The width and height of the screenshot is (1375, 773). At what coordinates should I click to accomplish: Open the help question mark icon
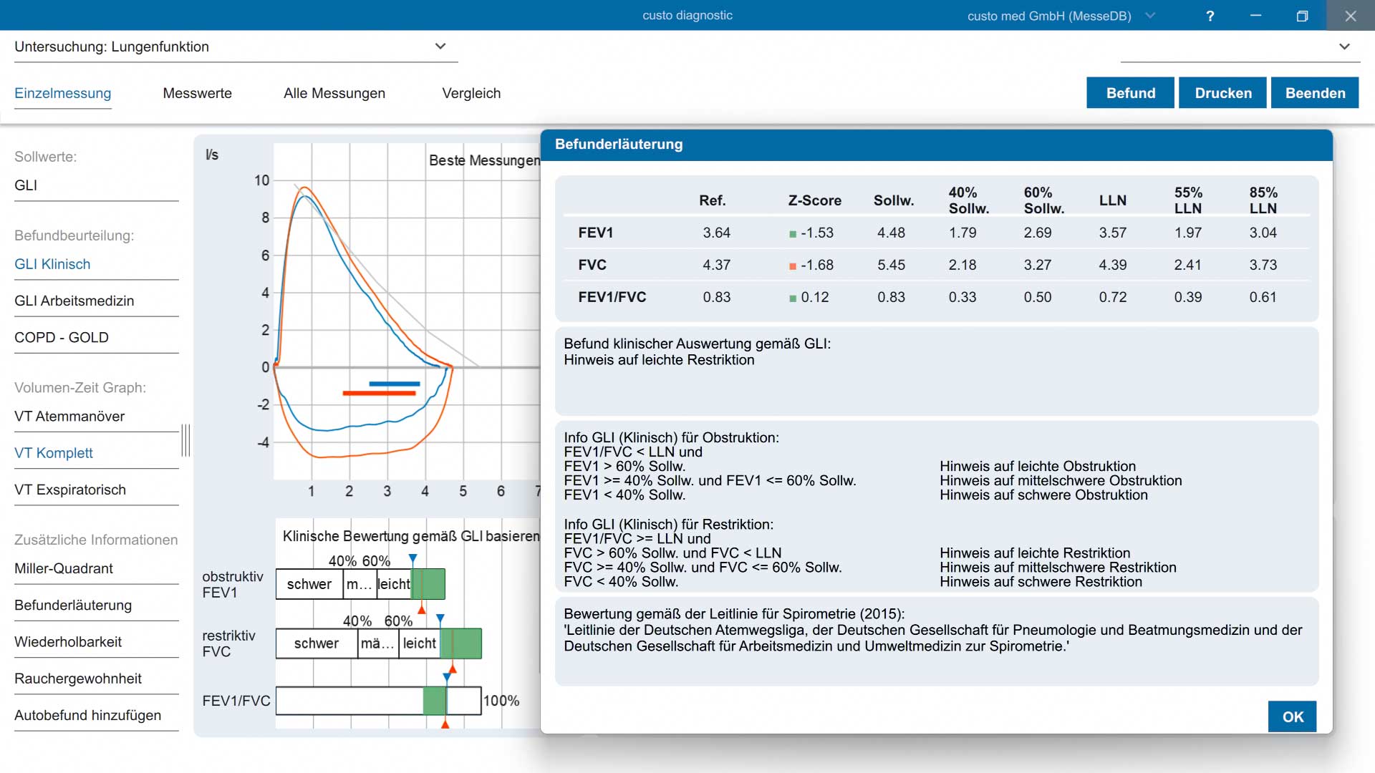(x=1210, y=16)
